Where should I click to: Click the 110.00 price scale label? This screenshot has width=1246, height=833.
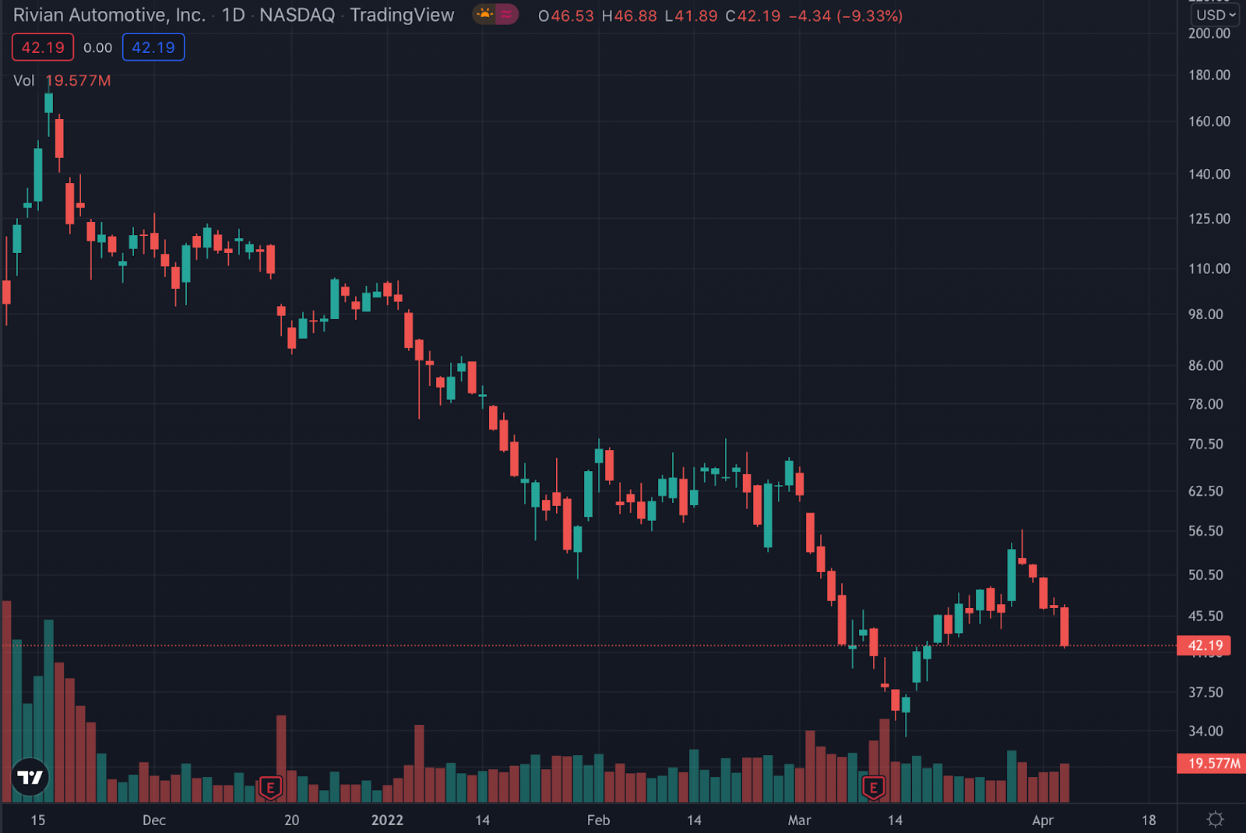[1209, 269]
